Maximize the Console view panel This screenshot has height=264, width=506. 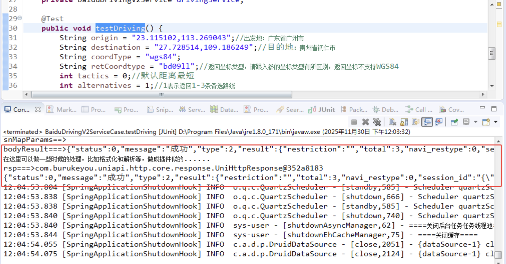click(494, 109)
